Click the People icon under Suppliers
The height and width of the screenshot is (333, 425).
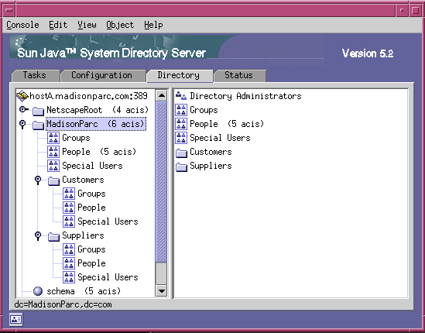point(69,263)
